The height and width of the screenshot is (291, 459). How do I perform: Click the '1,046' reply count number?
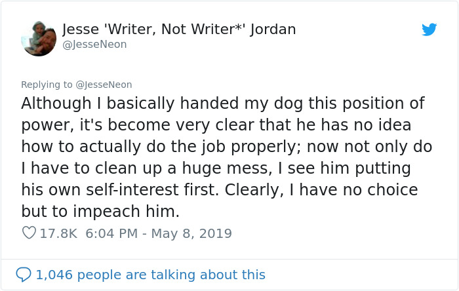[x=54, y=275]
